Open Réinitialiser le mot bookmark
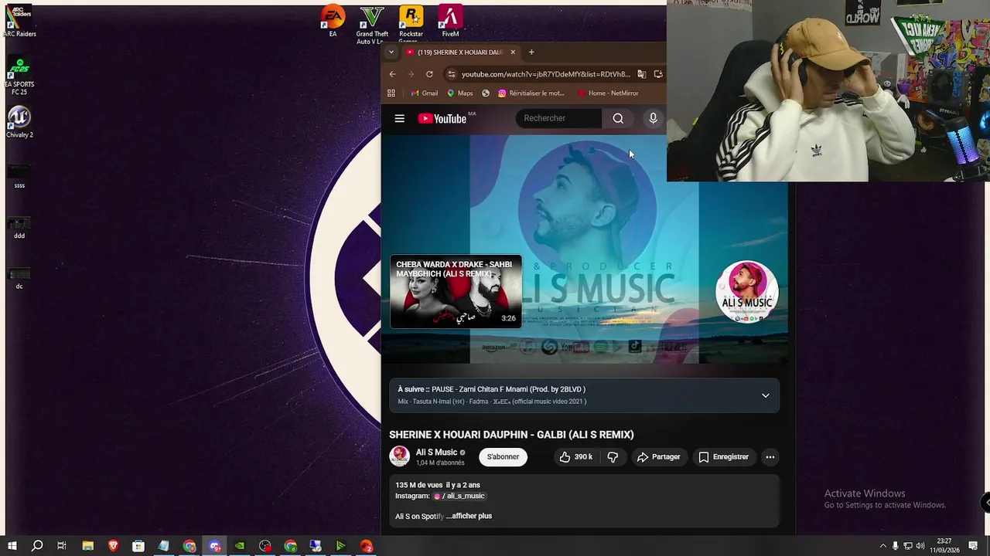The width and height of the screenshot is (990, 556). pyautogui.click(x=531, y=93)
